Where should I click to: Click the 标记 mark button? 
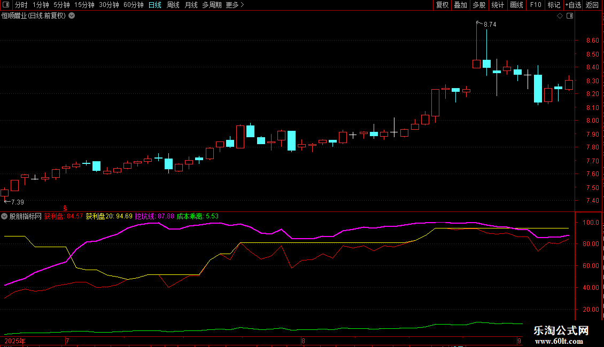pyautogui.click(x=554, y=5)
